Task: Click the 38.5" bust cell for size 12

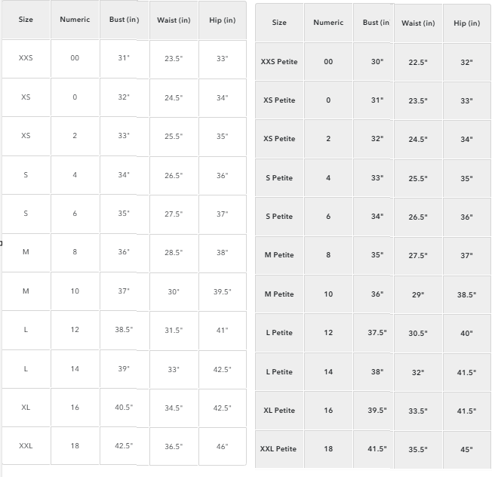Action: [x=124, y=331]
